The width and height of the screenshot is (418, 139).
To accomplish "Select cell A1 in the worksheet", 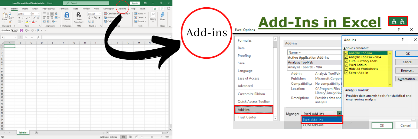I will pyautogui.click(x=9, y=46).
